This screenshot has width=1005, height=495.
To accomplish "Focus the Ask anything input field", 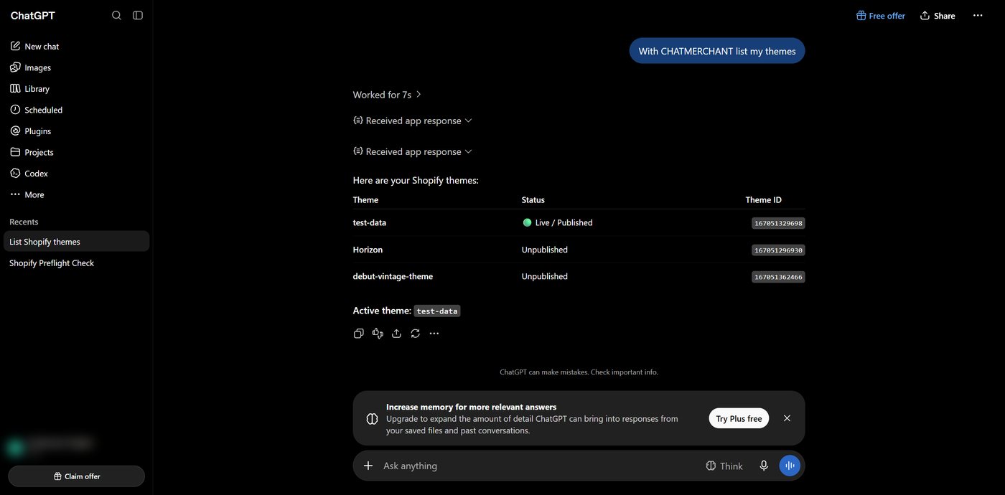I will 538,466.
